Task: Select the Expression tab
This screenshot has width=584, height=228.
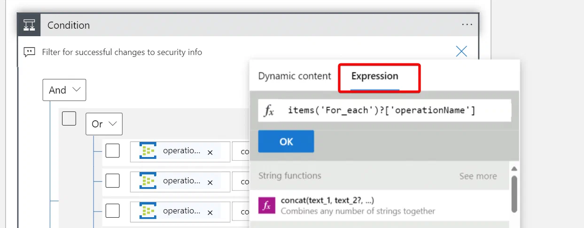Action: [374, 76]
